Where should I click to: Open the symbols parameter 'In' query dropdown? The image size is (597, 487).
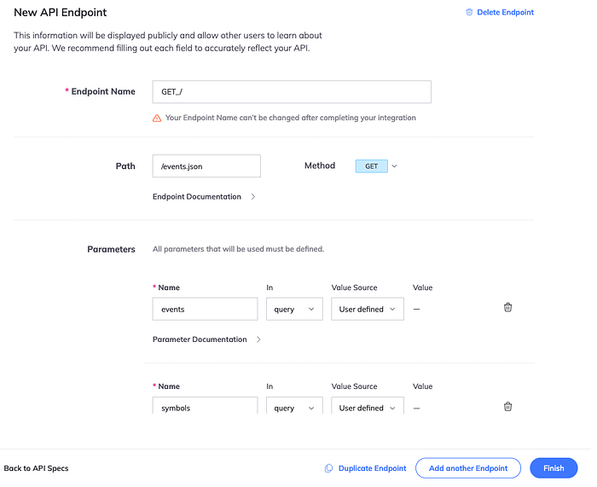(294, 407)
